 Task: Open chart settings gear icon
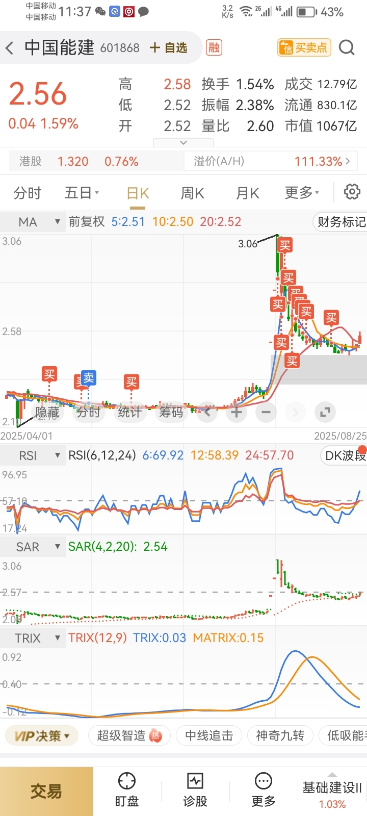(352, 192)
